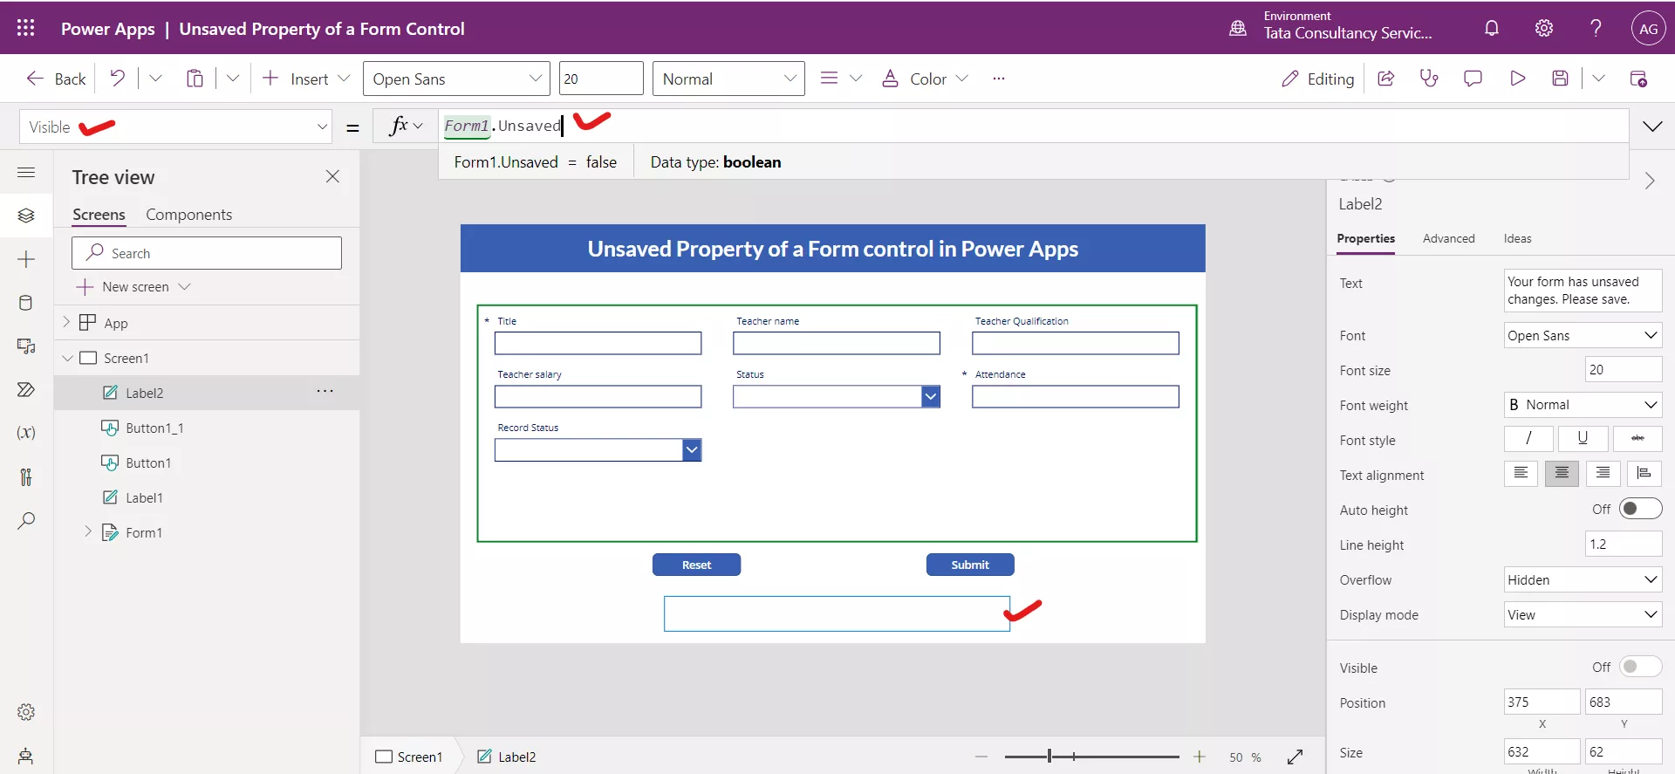Open virtual agent icon at sidebar bottom
The image size is (1675, 774).
[26, 756]
